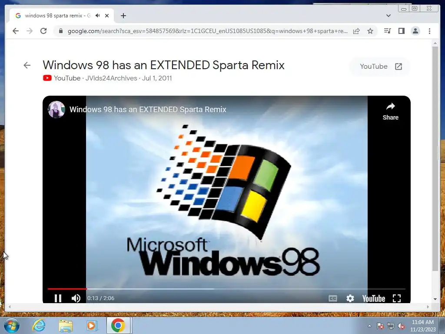Open the clock showing 11:04 AM
The image size is (445, 334).
click(x=423, y=326)
